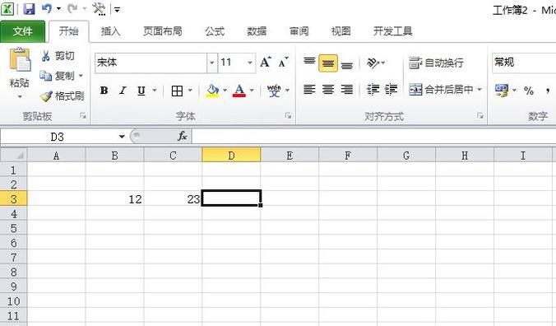Open the customize quick access toolbar dropdown
Image resolution: width=556 pixels, height=326 pixels.
[117, 10]
